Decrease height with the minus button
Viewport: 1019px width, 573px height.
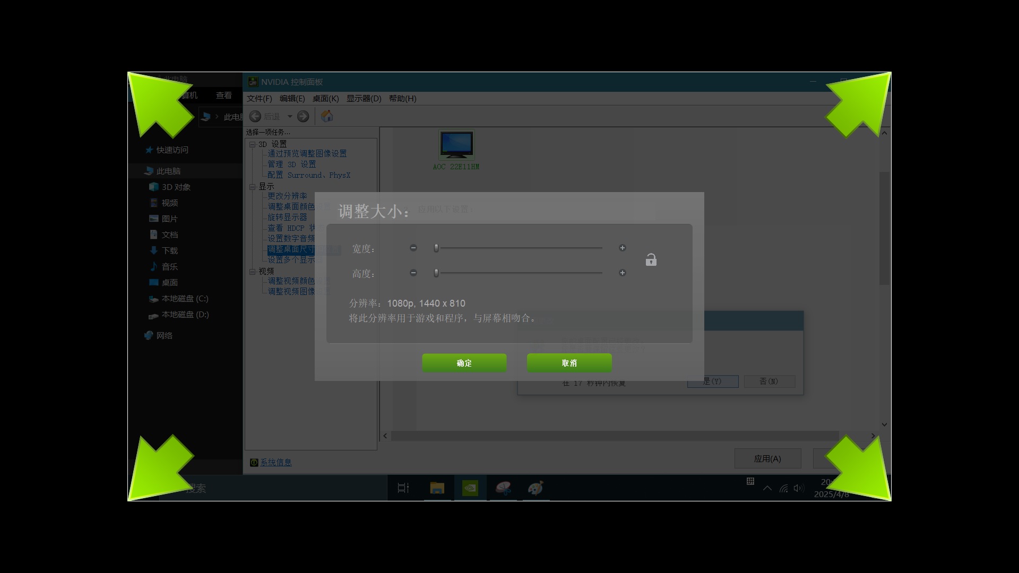pyautogui.click(x=413, y=273)
